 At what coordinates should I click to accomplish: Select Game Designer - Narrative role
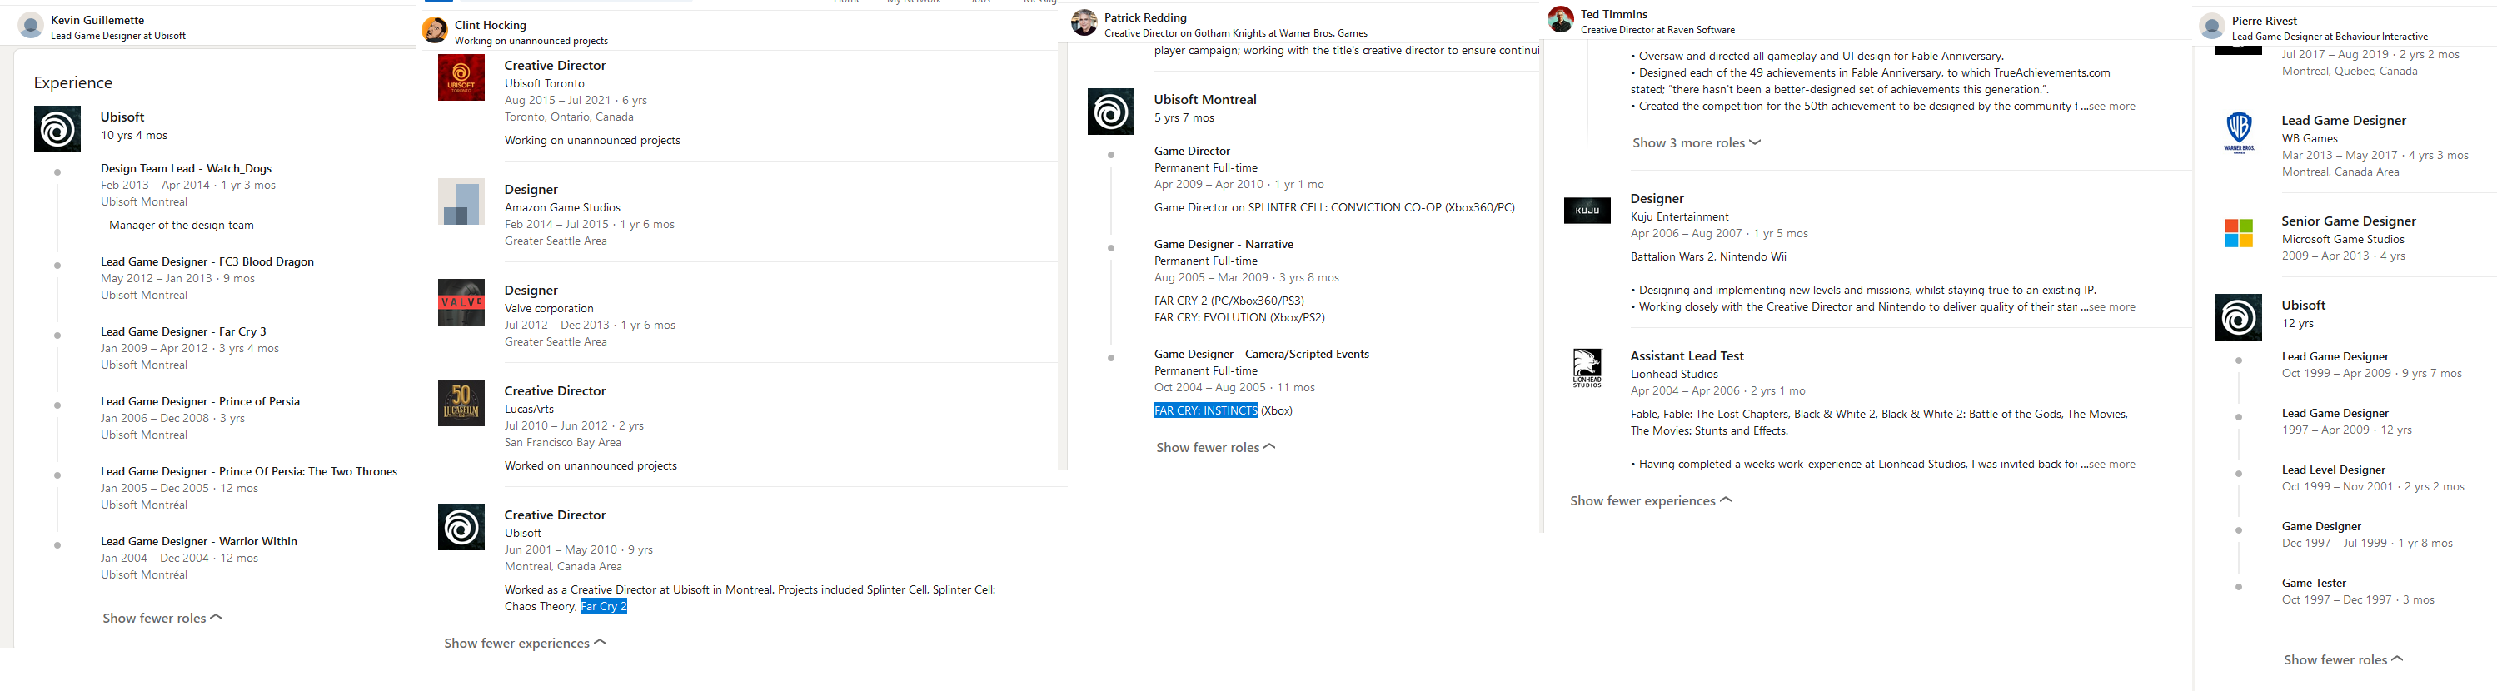coord(1224,244)
